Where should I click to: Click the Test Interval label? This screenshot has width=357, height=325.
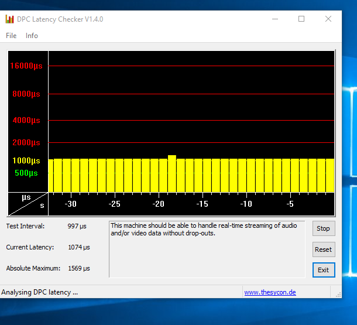pyautogui.click(x=25, y=226)
